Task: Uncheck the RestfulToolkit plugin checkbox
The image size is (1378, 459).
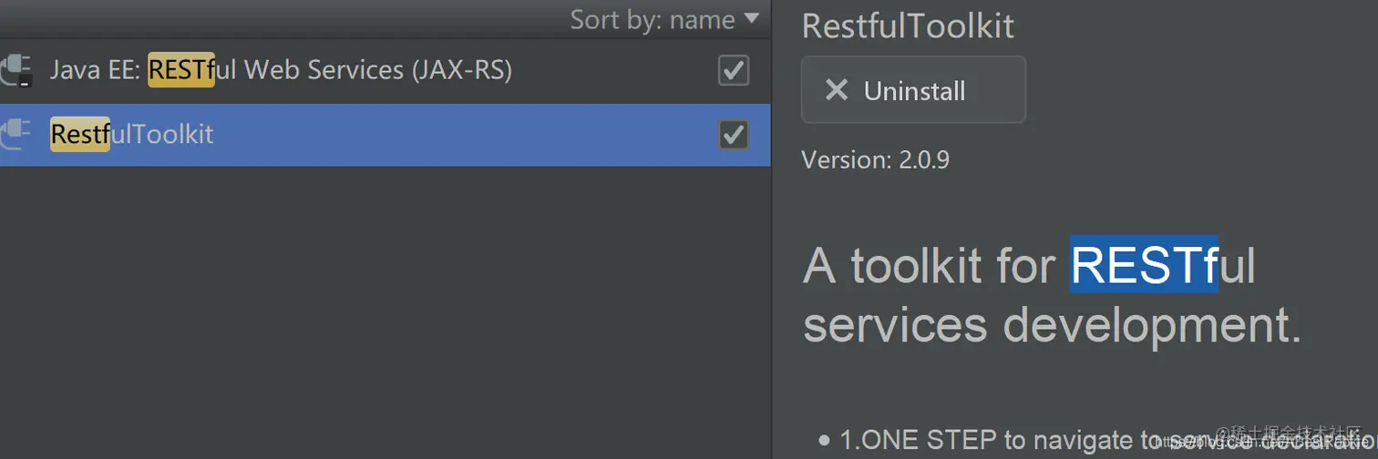Action: click(734, 135)
